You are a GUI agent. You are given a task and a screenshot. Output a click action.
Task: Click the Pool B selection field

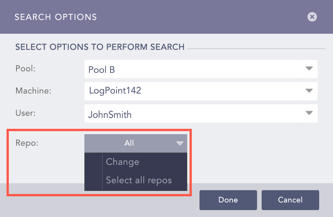click(192, 69)
